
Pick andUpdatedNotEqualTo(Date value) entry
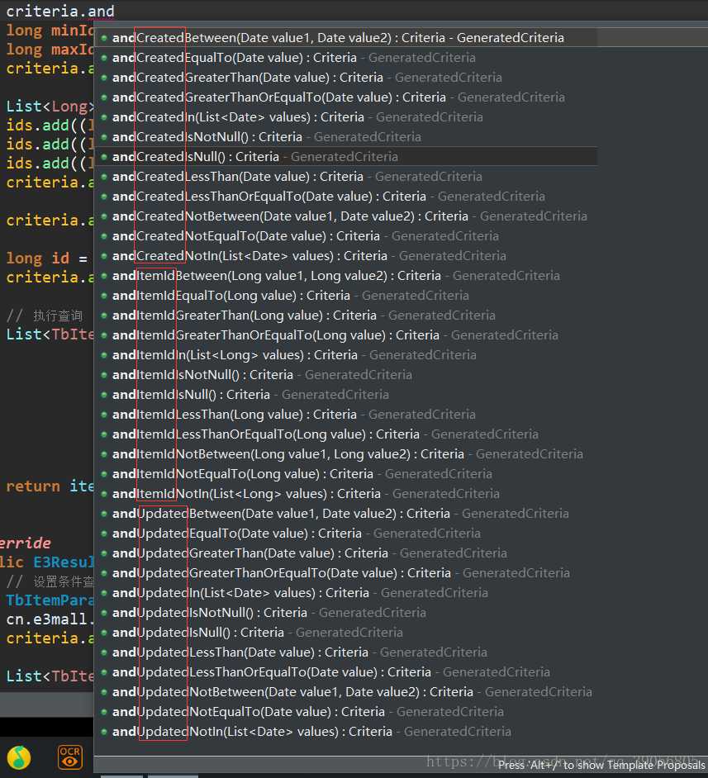pyautogui.click(x=345, y=713)
